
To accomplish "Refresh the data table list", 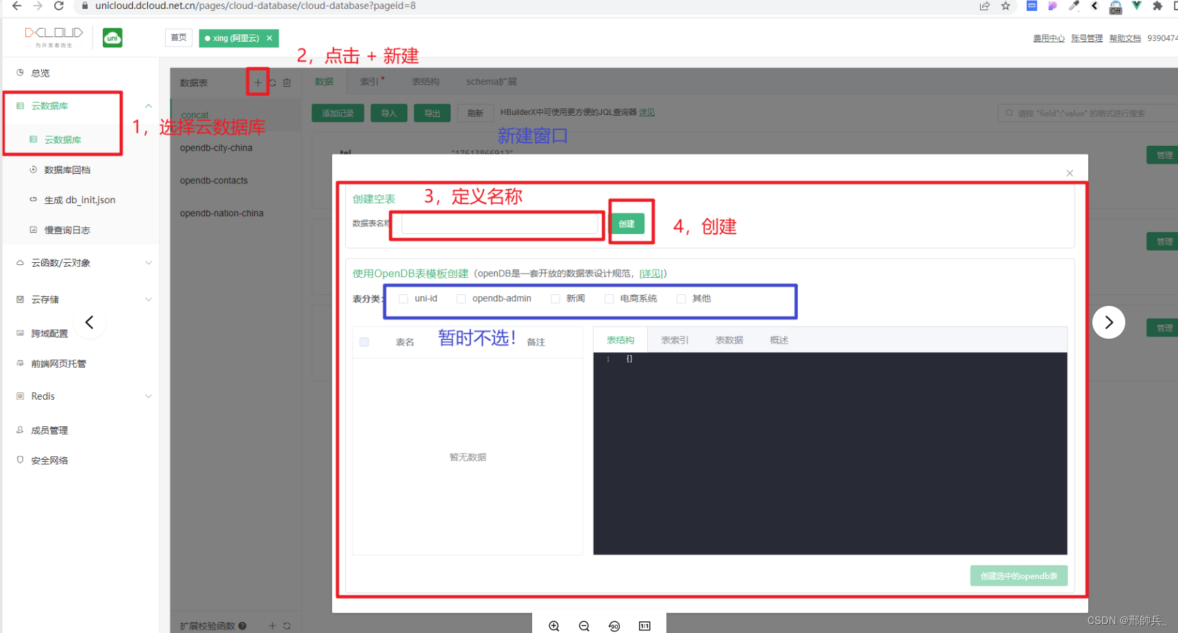I will click(x=273, y=83).
